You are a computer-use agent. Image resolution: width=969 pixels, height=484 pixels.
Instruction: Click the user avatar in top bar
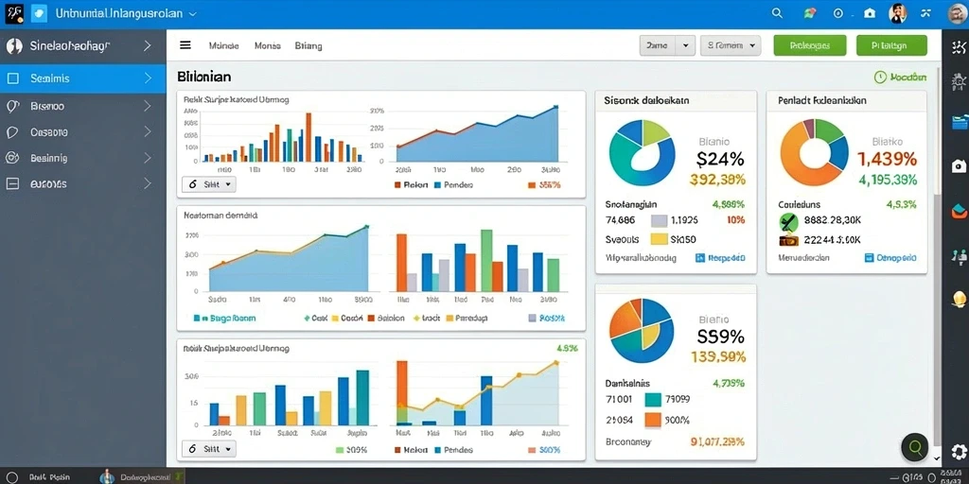[897, 13]
